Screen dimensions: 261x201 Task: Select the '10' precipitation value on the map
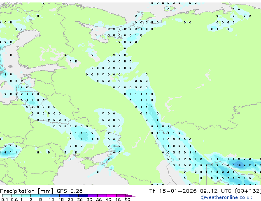click(239, 165)
